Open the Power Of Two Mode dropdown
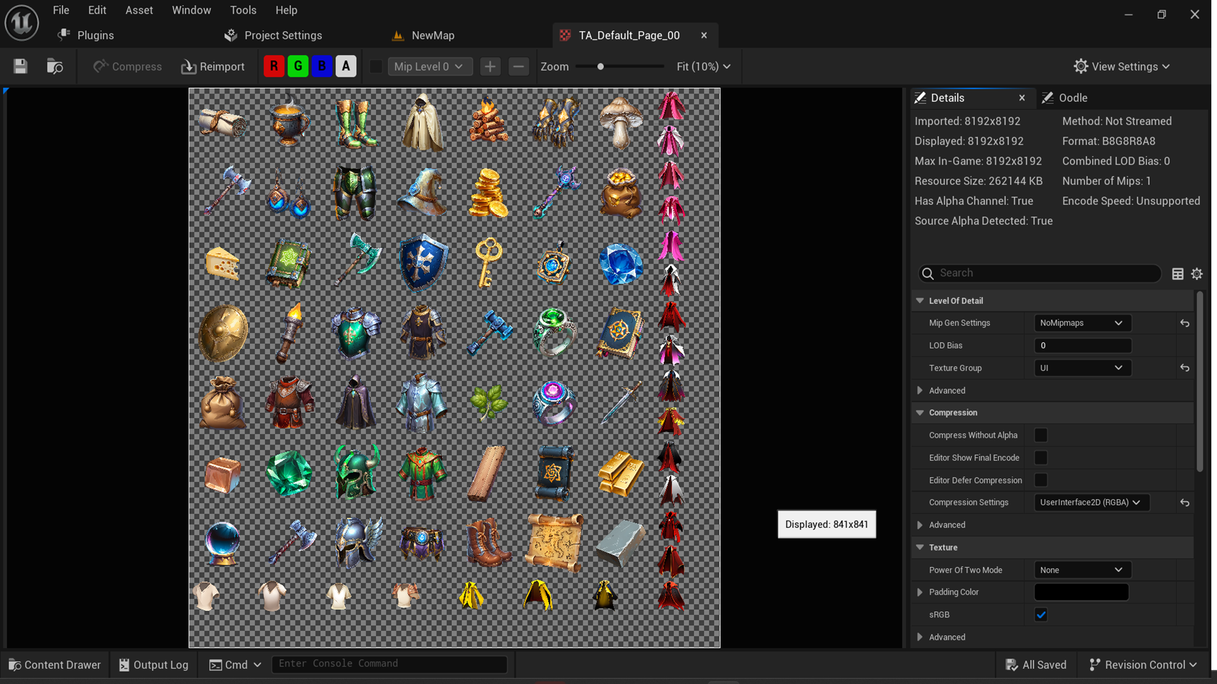 click(x=1082, y=570)
